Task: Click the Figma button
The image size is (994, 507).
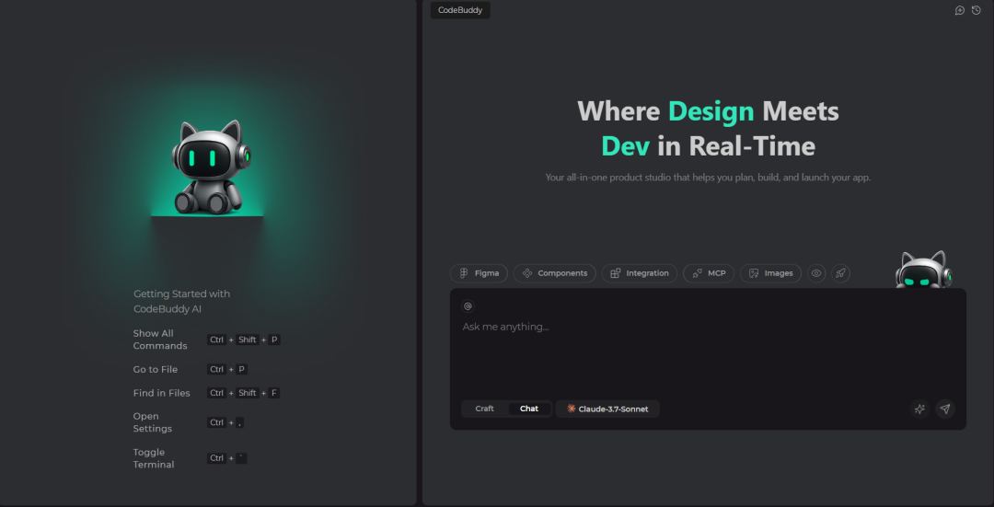Action: tap(479, 273)
